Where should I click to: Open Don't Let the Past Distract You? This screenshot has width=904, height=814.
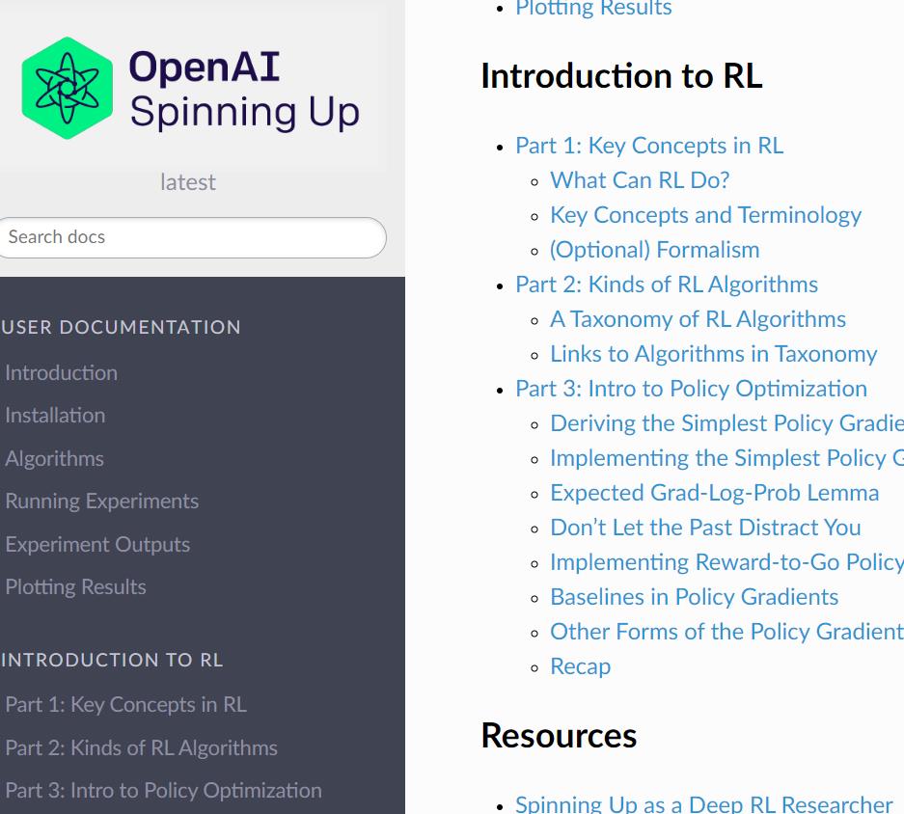[x=705, y=528]
